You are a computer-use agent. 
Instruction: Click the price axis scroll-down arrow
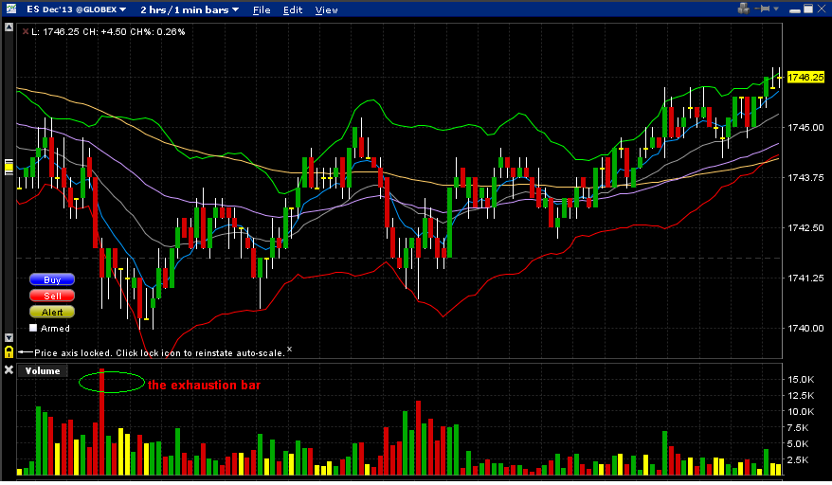pyautogui.click(x=9, y=337)
